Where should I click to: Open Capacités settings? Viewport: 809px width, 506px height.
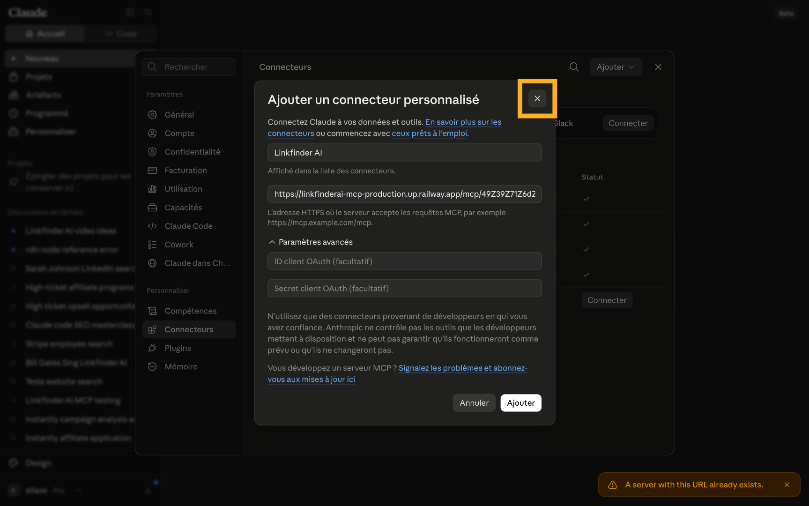pos(189,208)
